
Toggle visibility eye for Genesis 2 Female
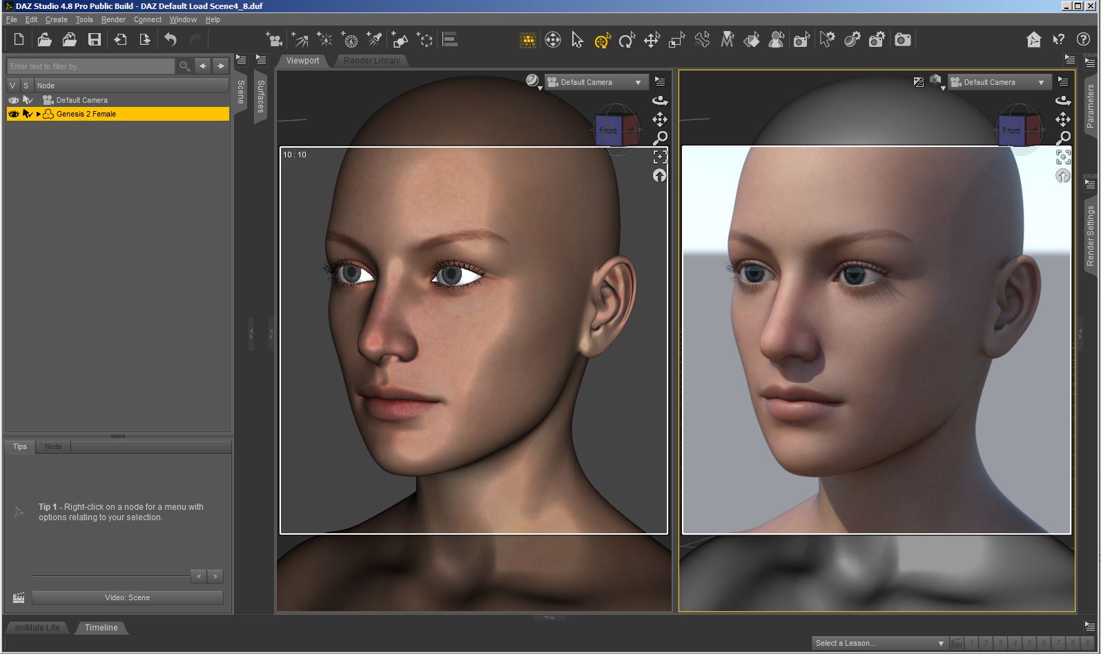coord(13,114)
